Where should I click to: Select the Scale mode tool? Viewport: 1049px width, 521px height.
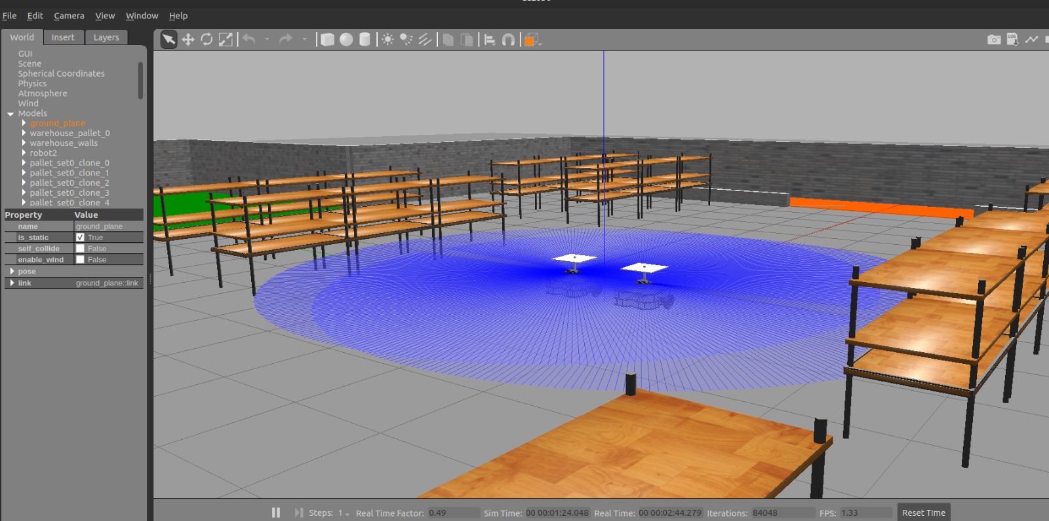click(226, 40)
